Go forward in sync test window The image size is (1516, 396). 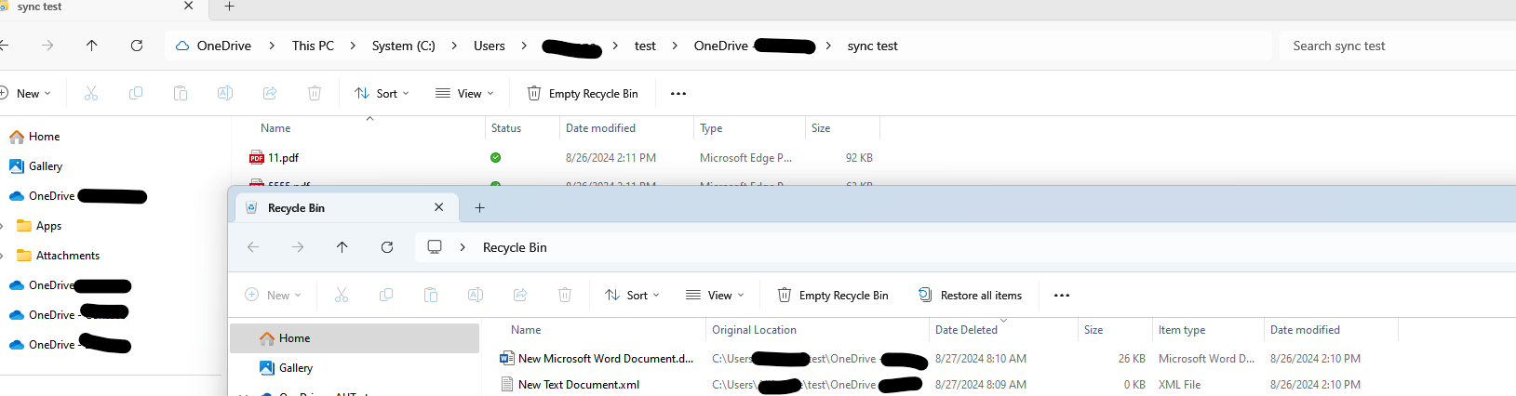click(x=47, y=46)
